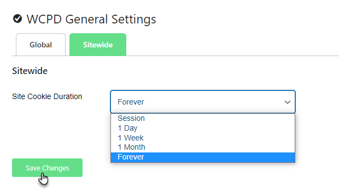Click the Site Cookie Duration label

[47, 96]
